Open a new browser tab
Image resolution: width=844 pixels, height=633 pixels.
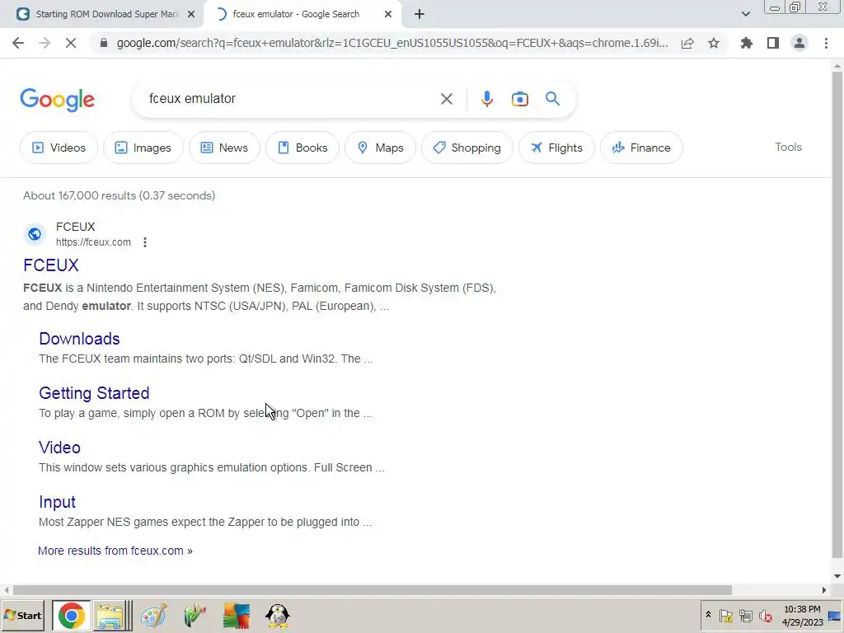click(x=420, y=14)
